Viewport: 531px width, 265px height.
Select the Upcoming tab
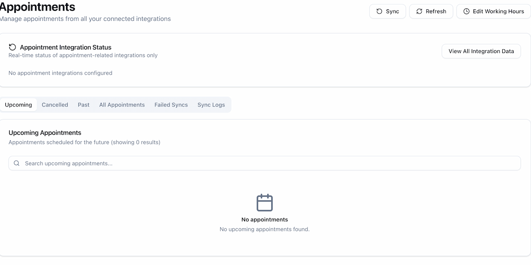pyautogui.click(x=18, y=105)
